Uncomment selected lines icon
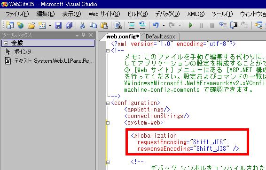 [142, 25]
